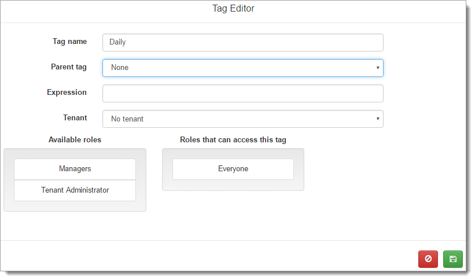Click the Tag Editor dialog title
The image size is (475, 280).
[233, 9]
